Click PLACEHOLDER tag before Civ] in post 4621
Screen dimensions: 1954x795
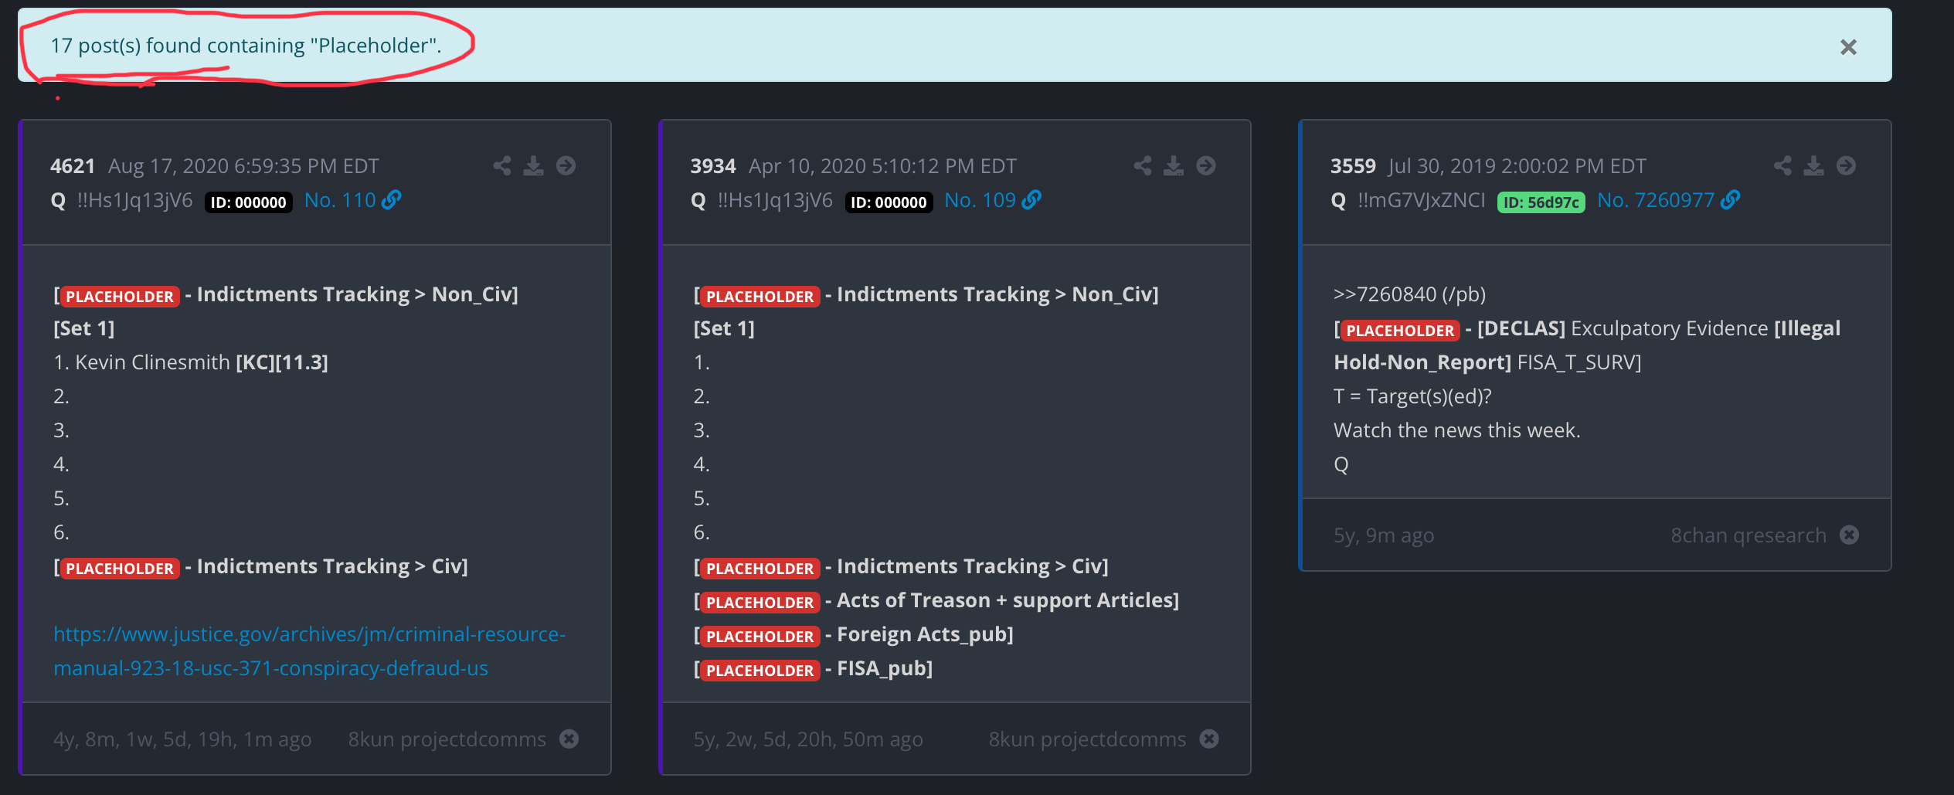[120, 568]
